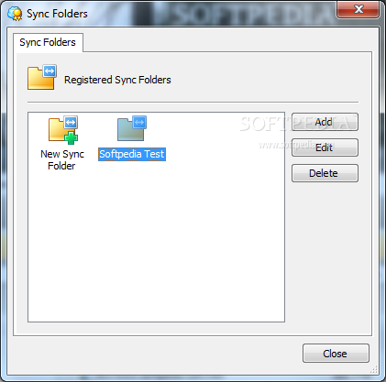Click the Edit button

tap(325, 147)
